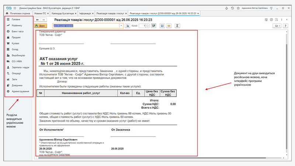Open the Купівлі section
This screenshot has width=295, height=166.
tap(15, 44)
